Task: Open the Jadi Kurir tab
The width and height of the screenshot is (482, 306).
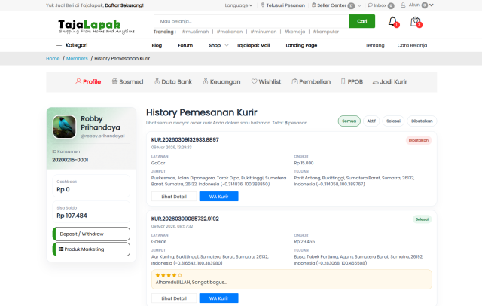Action: point(389,81)
